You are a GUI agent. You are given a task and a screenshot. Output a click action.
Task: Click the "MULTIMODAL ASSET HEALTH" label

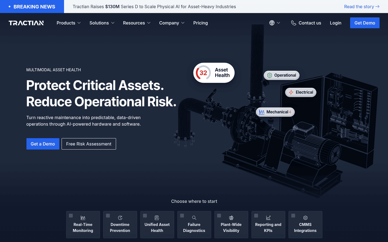pos(53,70)
